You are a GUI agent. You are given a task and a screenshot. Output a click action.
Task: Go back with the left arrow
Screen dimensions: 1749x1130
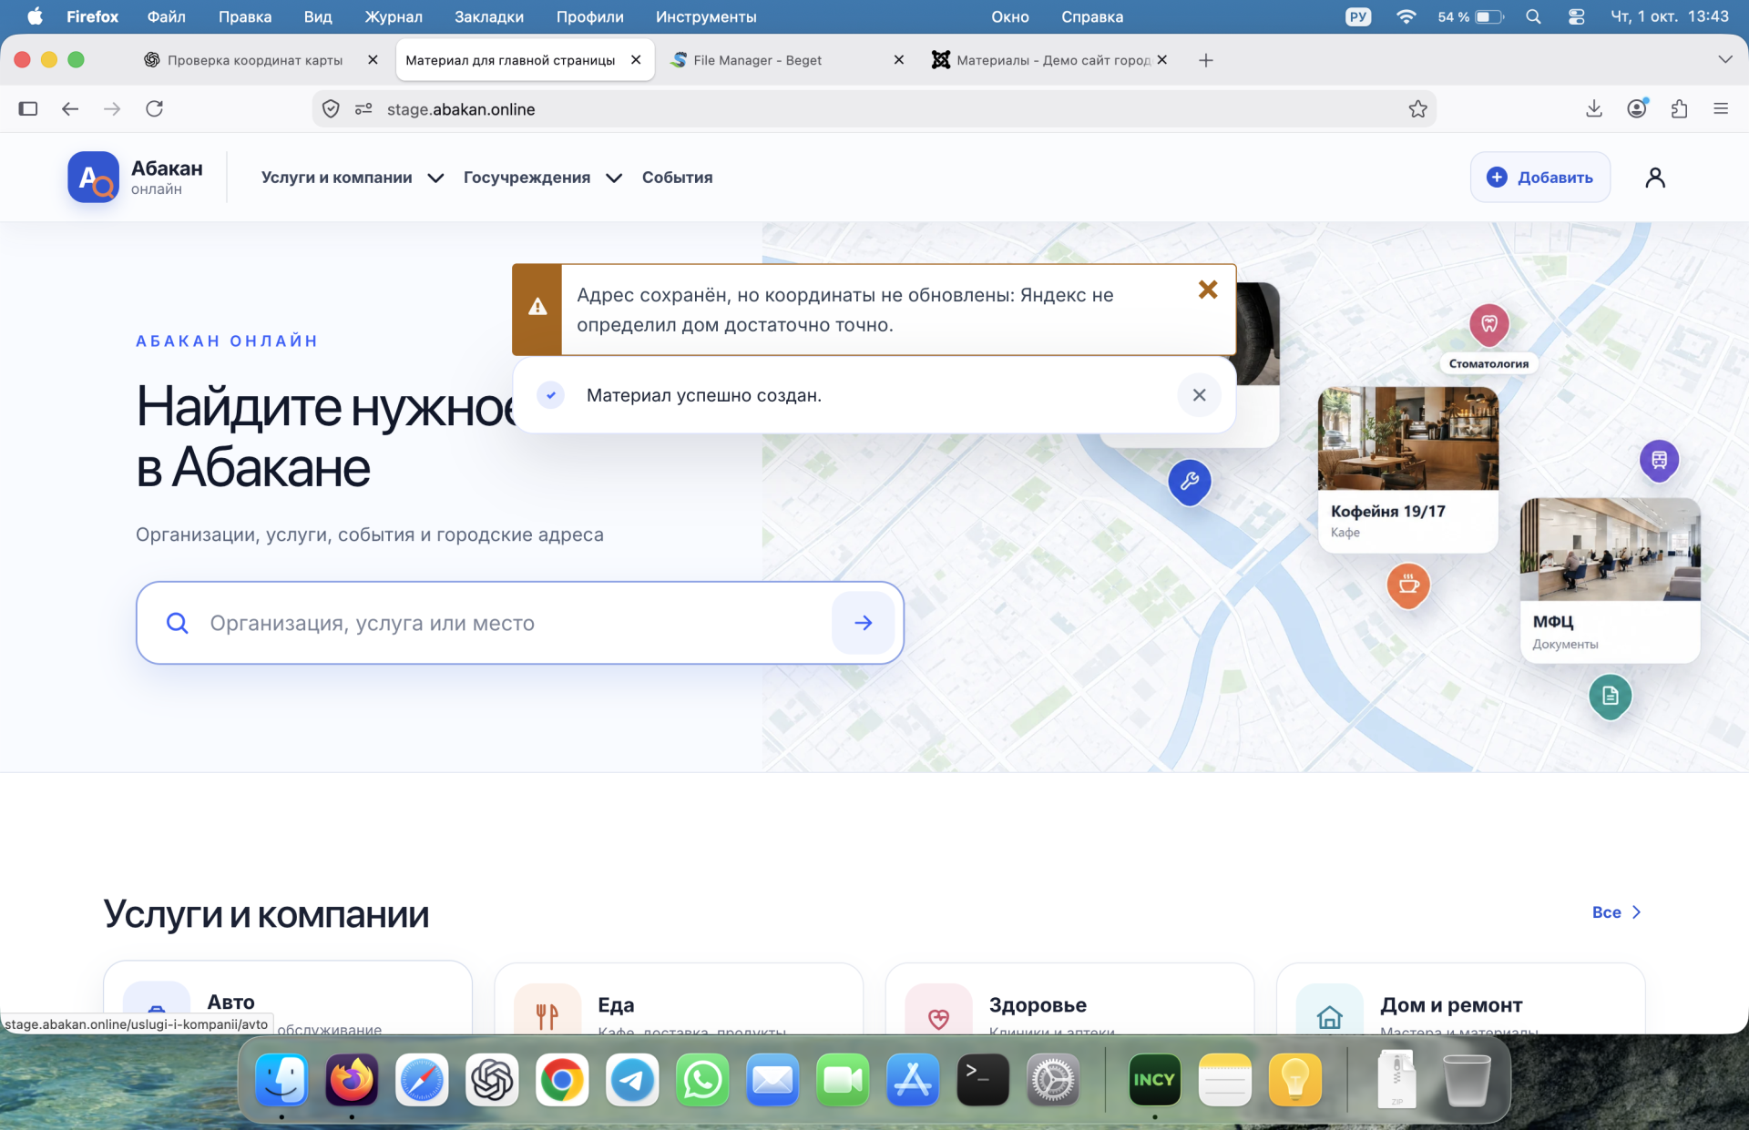pyautogui.click(x=70, y=109)
